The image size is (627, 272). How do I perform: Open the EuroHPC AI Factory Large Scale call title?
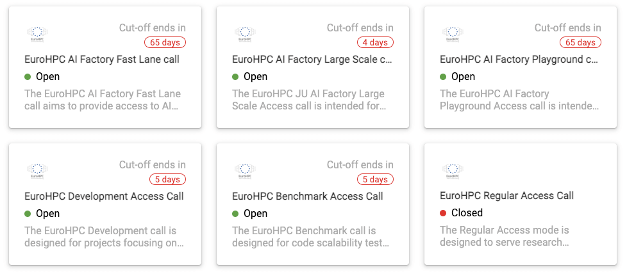pos(312,60)
